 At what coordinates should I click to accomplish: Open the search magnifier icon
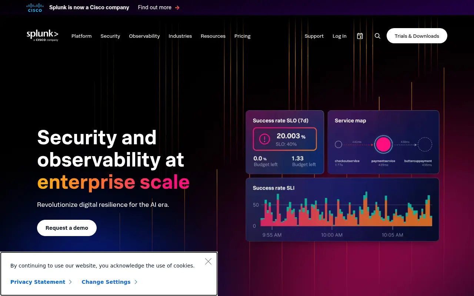pos(377,36)
